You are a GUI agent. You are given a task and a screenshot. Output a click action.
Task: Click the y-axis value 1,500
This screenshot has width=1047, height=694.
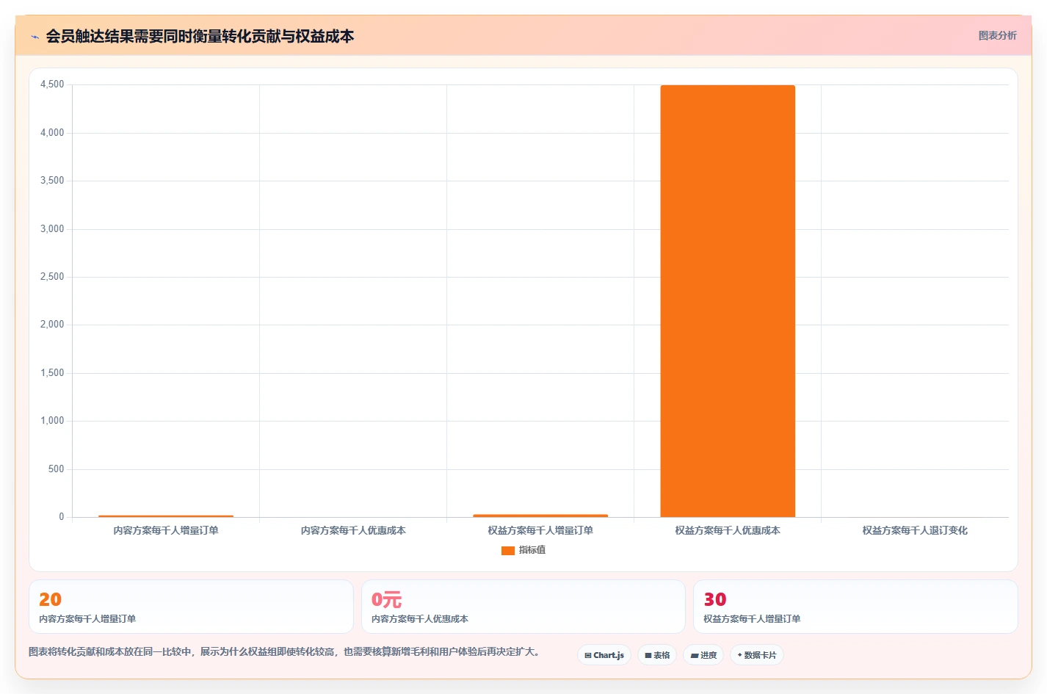click(52, 373)
